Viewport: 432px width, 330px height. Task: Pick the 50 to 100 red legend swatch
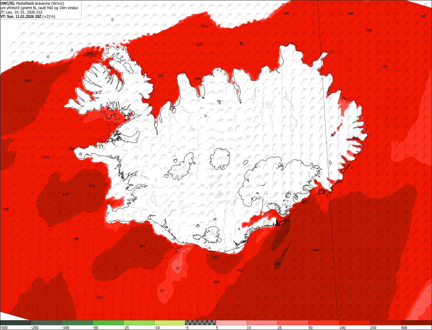324,323
